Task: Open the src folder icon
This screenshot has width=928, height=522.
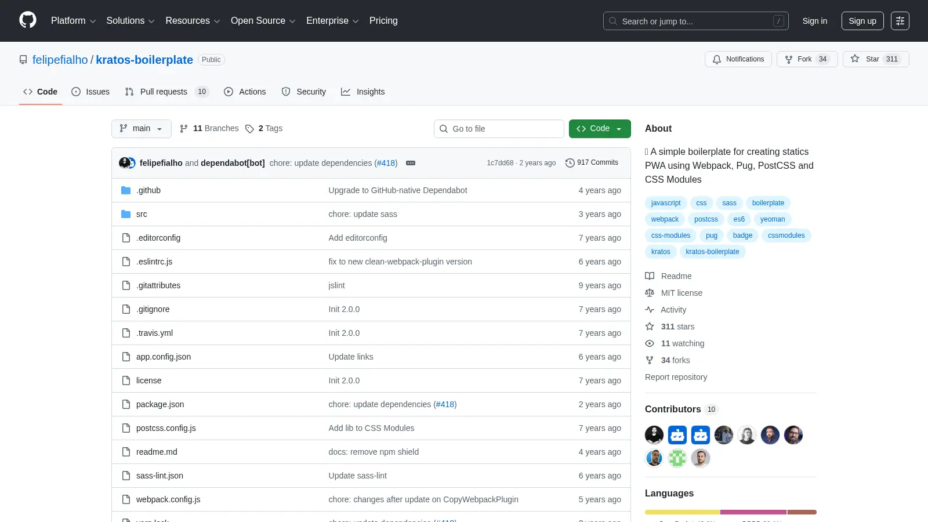Action: 126,214
